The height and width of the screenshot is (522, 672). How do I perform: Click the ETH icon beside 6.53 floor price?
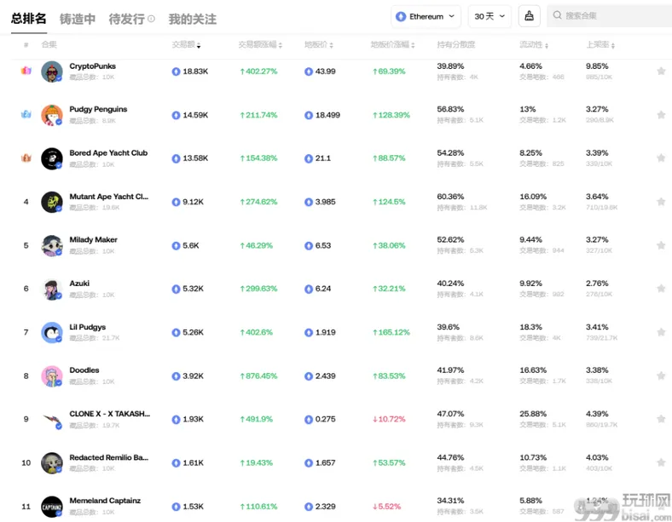coord(309,245)
